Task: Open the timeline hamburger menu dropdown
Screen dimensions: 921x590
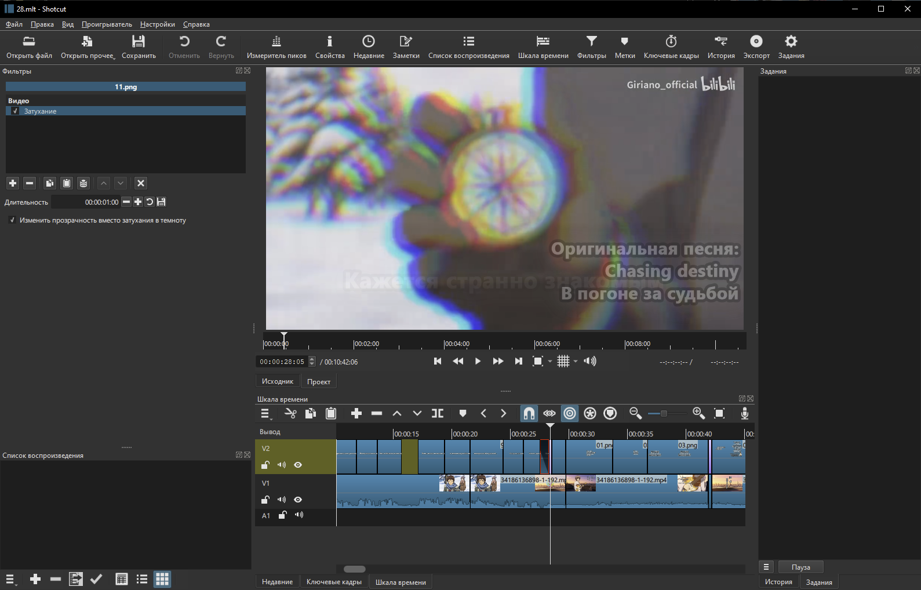Action: (265, 414)
